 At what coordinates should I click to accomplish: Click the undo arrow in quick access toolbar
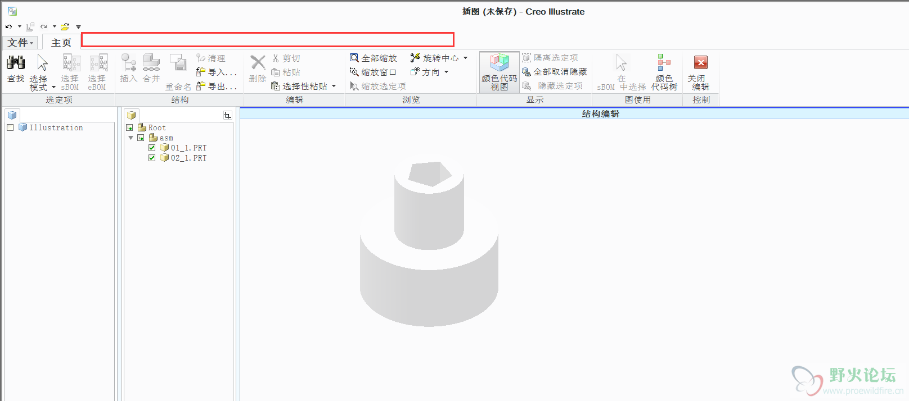[9, 26]
